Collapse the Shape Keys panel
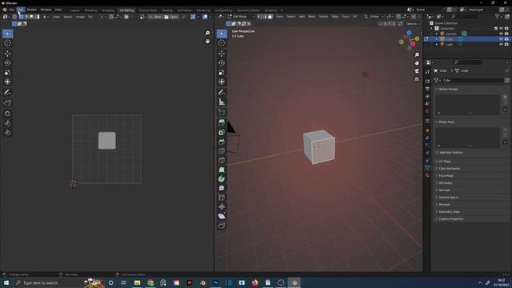Image resolution: width=512 pixels, height=288 pixels. point(446,122)
